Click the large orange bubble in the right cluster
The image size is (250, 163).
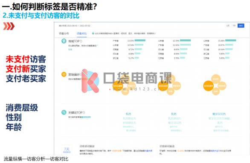tap(208, 86)
